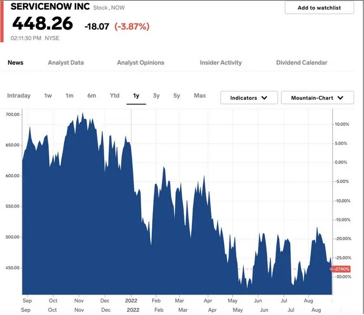View the Insider Activity tab
This screenshot has width=364, height=315.
(220, 62)
